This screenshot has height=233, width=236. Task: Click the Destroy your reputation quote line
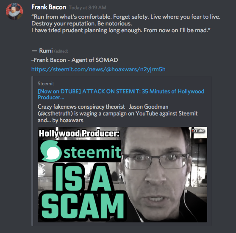pyautogui.click(x=82, y=23)
